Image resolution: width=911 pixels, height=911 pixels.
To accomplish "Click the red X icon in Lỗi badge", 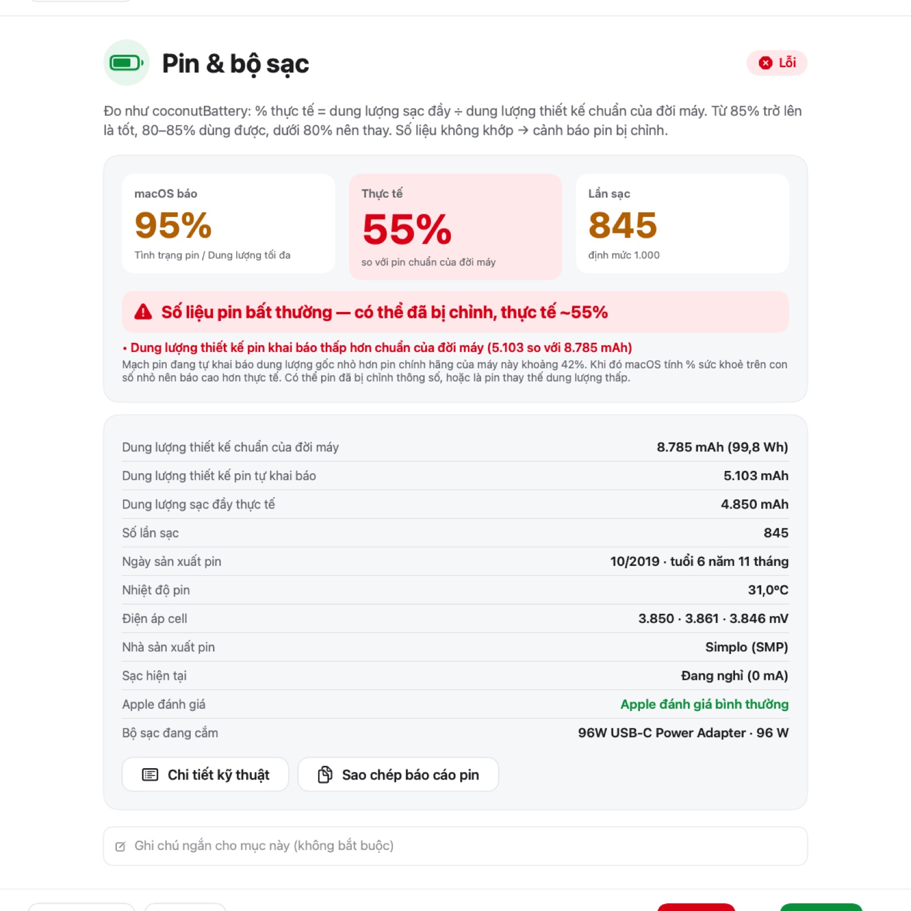I will 766,63.
